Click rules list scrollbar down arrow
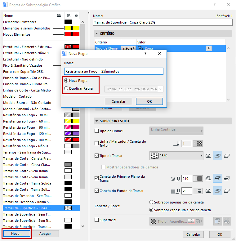 coord(83,226)
